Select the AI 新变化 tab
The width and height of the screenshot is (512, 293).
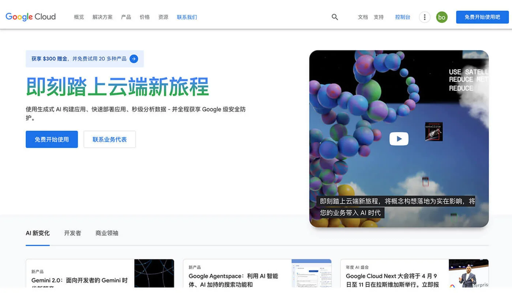pos(38,233)
